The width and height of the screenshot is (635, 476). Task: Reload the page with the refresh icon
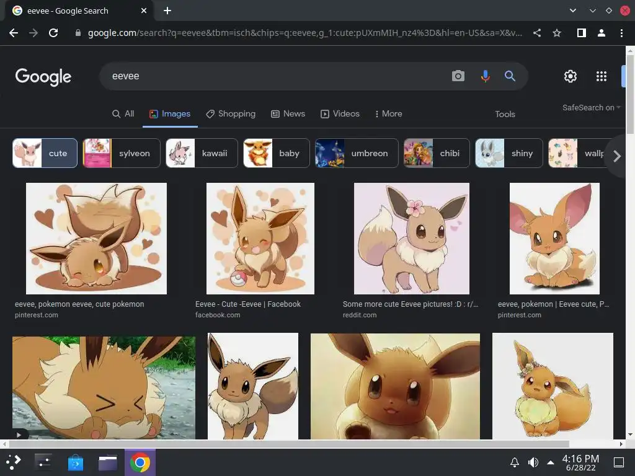coord(53,33)
